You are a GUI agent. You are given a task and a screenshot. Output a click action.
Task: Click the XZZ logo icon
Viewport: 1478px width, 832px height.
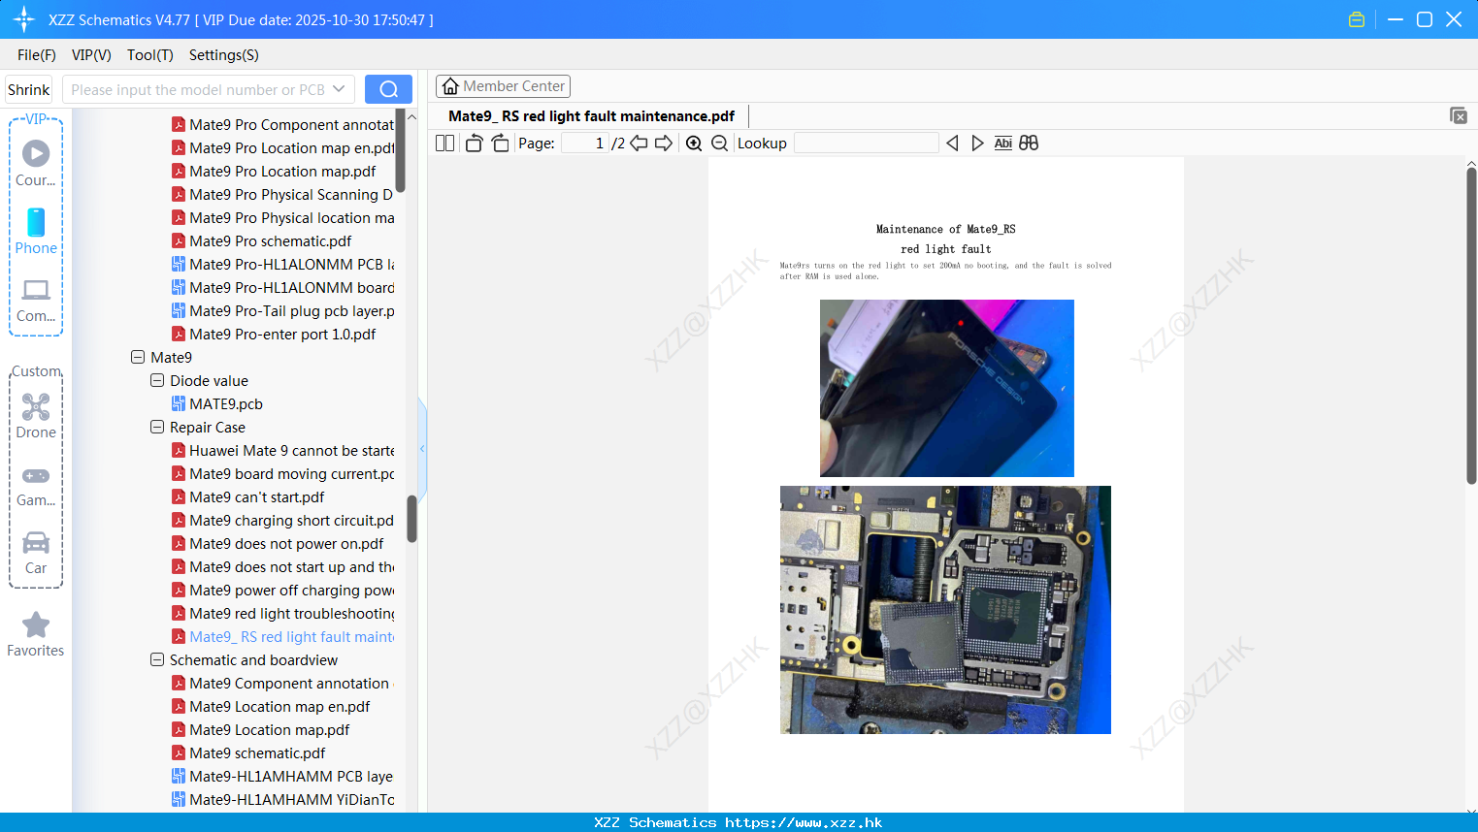point(23,19)
